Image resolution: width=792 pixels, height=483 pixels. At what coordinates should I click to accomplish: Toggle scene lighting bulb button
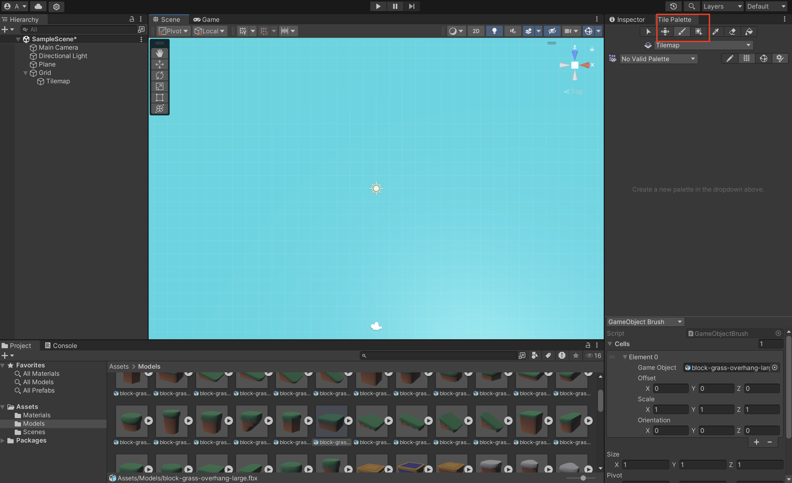[x=494, y=31]
